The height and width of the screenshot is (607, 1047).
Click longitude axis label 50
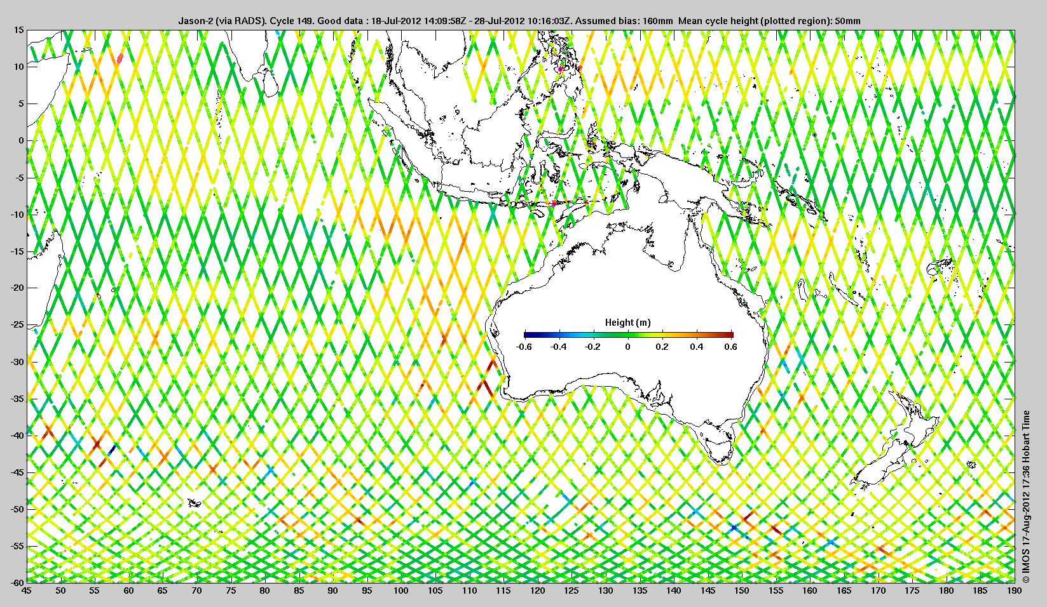click(60, 591)
